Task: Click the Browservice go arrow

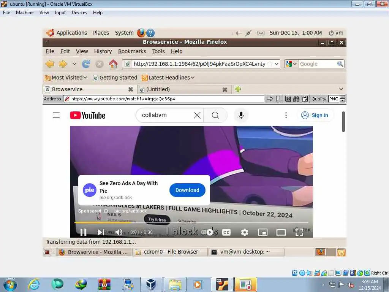Action: point(270,99)
